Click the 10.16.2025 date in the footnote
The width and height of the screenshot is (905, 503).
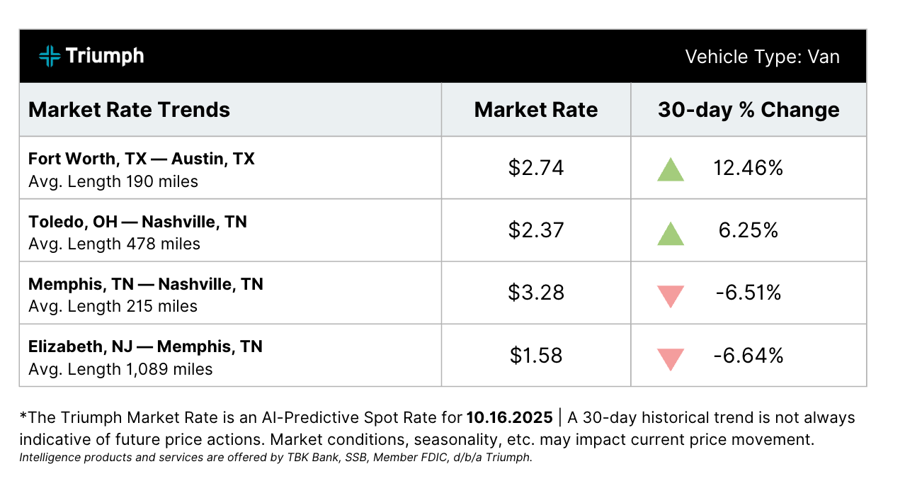click(x=511, y=417)
